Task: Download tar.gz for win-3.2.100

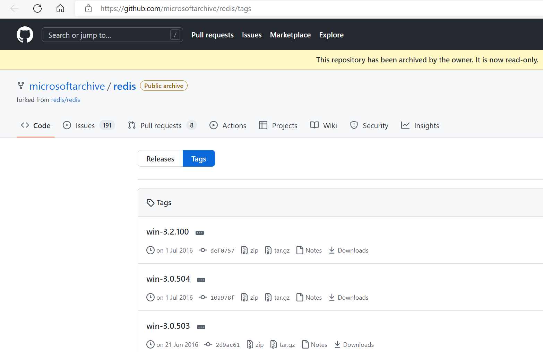Action: [x=277, y=250]
